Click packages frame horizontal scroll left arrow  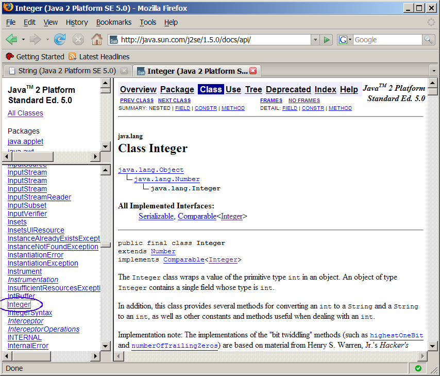click(7, 156)
